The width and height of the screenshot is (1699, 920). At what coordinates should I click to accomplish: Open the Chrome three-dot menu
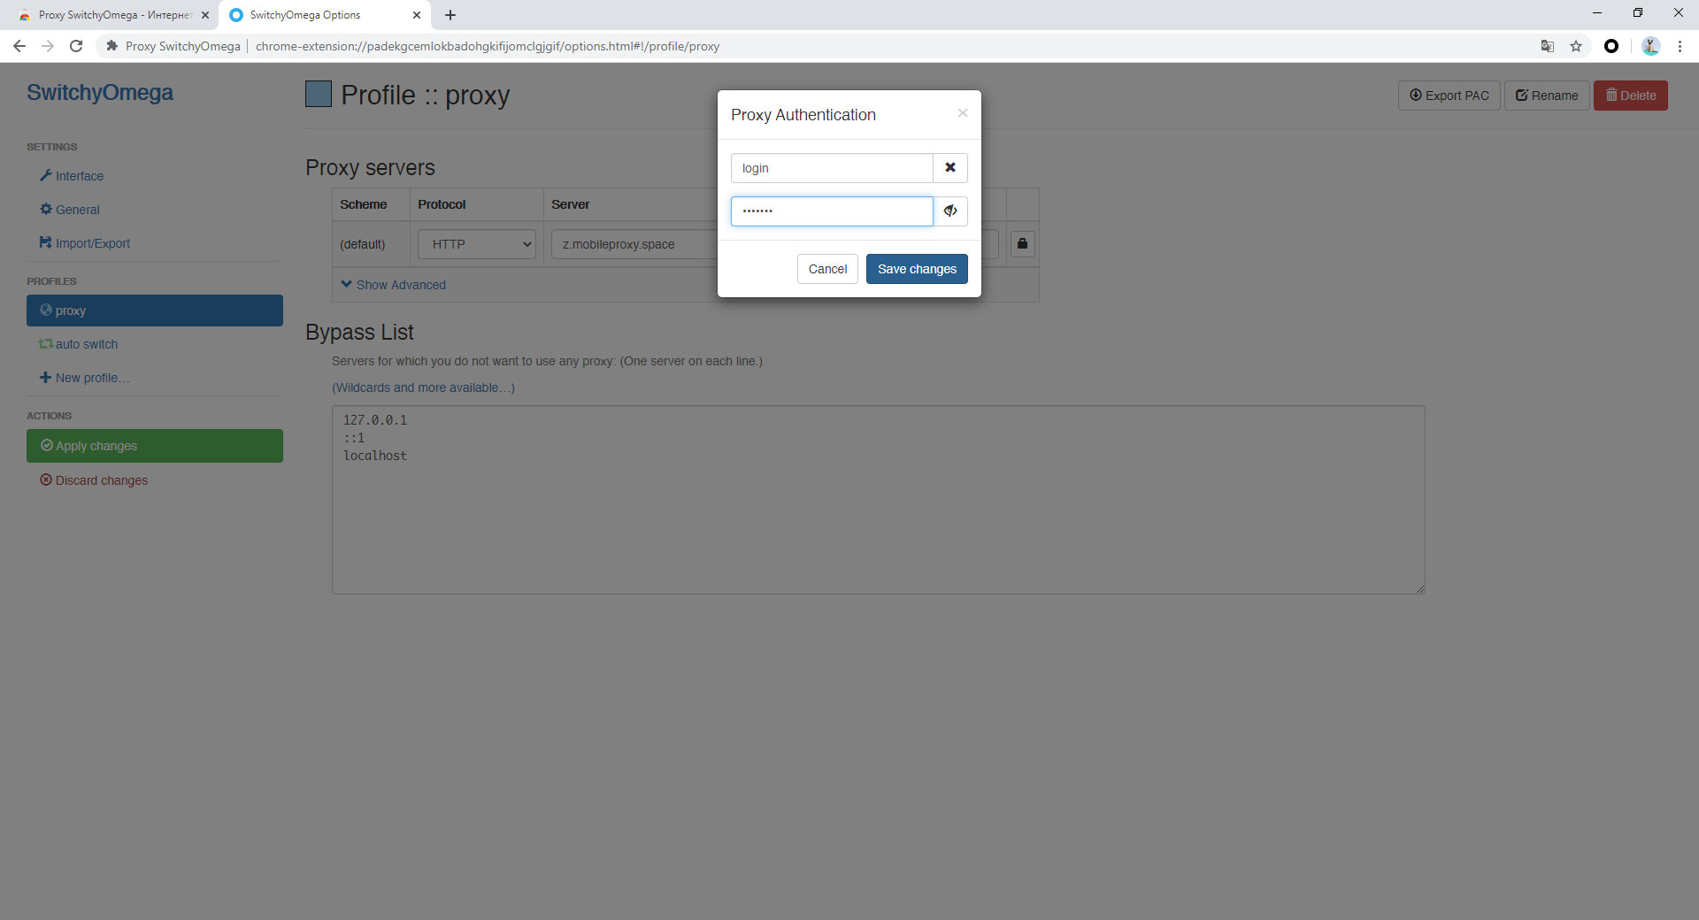point(1680,46)
